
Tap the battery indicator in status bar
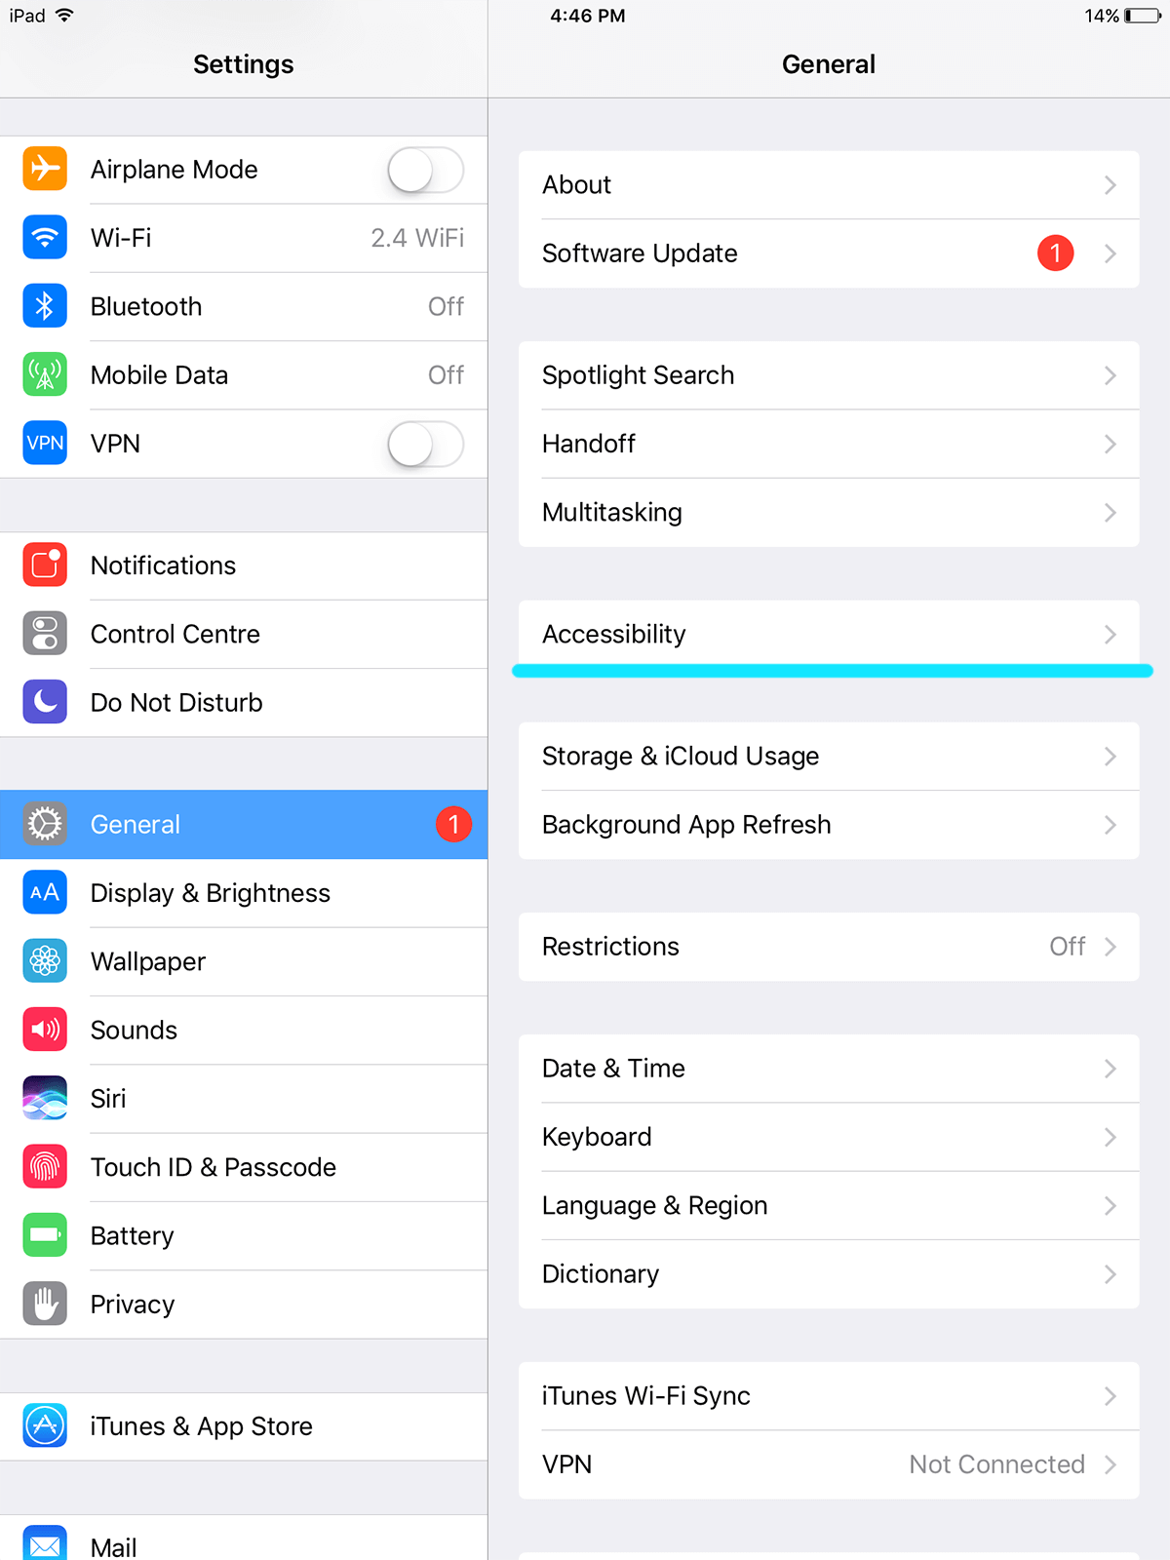[x=1142, y=16]
